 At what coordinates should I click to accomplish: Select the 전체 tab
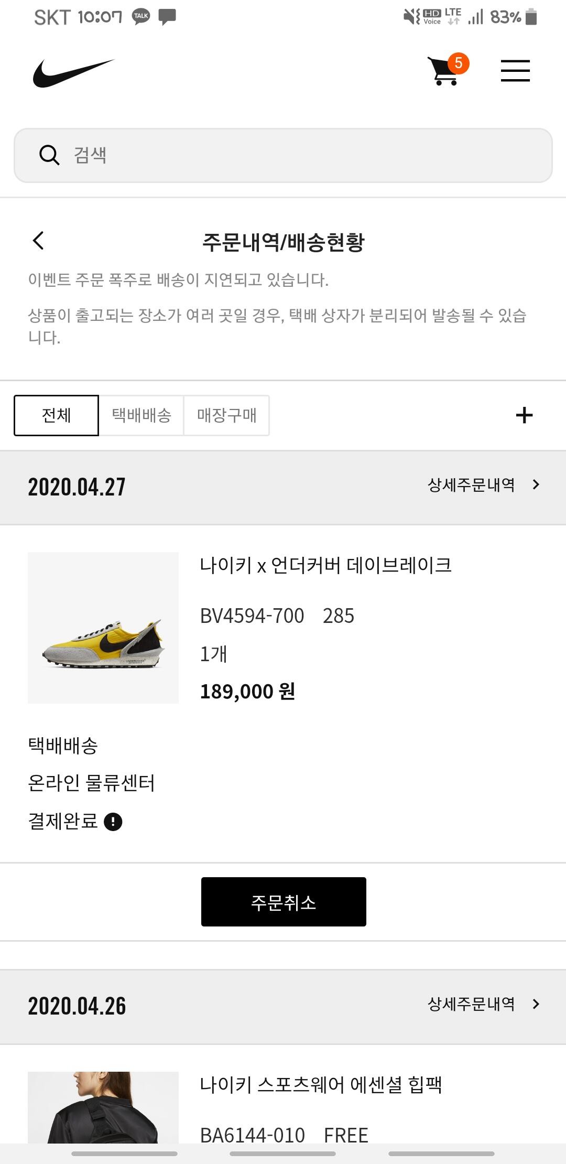click(56, 415)
